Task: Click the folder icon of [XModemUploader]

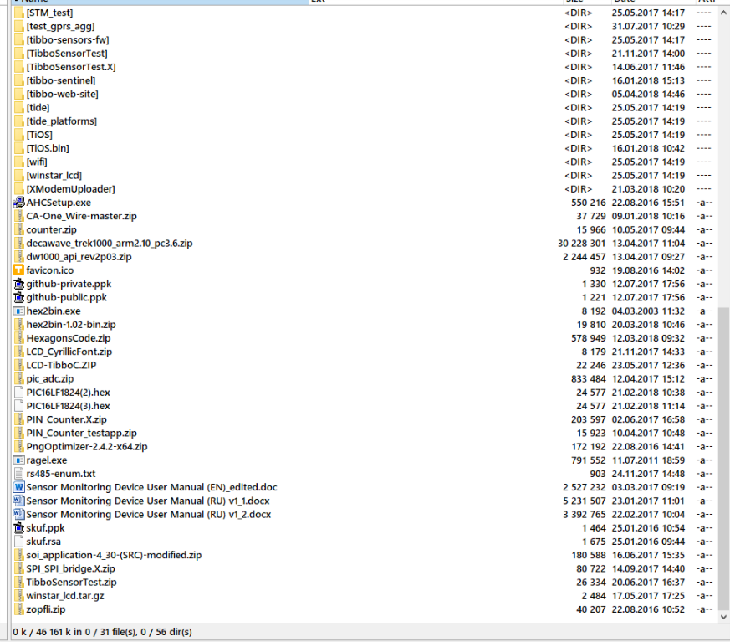Action: (x=18, y=189)
